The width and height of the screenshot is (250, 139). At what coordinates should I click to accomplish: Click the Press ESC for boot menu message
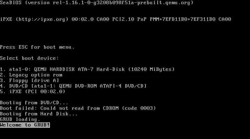(x=37, y=47)
